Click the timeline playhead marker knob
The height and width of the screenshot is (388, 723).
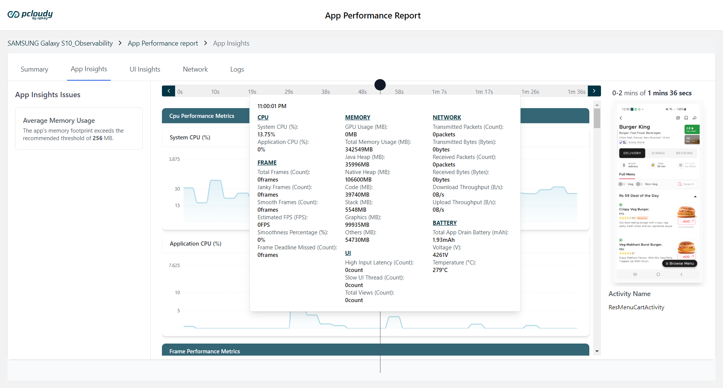point(380,85)
